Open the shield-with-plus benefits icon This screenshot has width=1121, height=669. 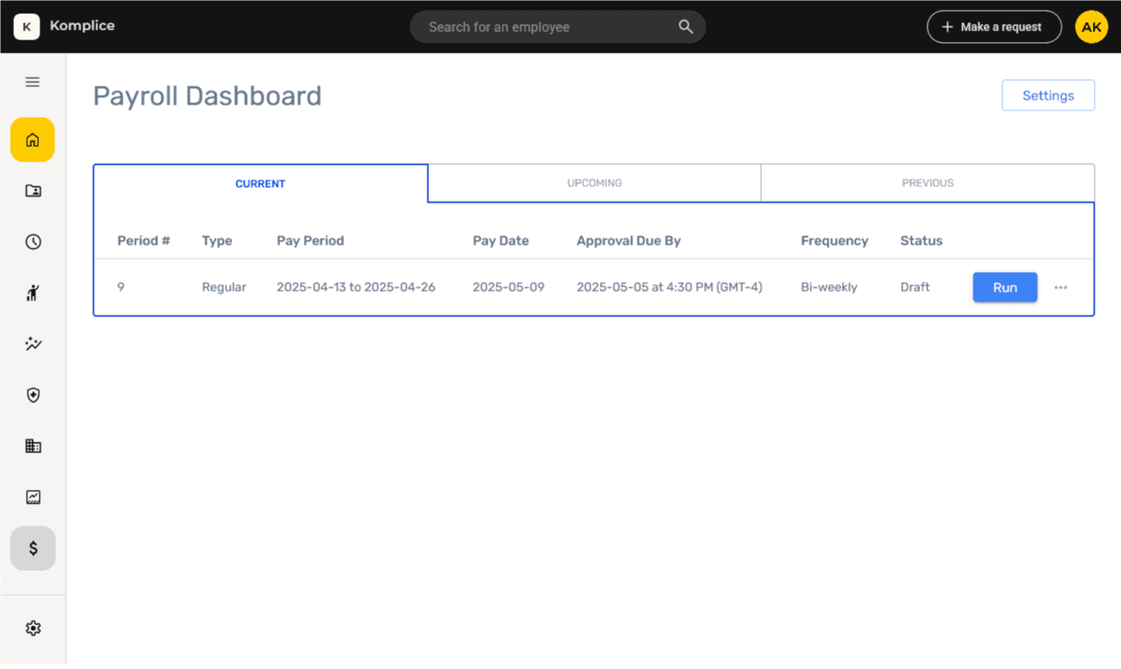pos(32,395)
